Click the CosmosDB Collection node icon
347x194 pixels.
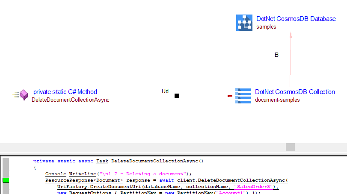(243, 96)
